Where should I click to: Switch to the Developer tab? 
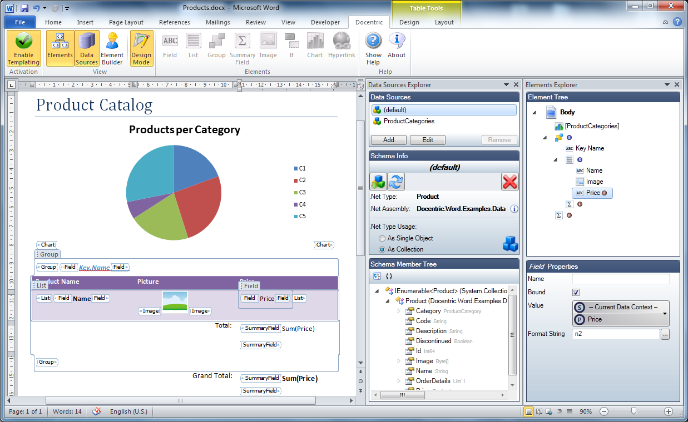coord(325,22)
